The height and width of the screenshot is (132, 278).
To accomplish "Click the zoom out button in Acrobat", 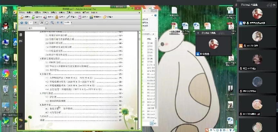I will click(58, 23).
